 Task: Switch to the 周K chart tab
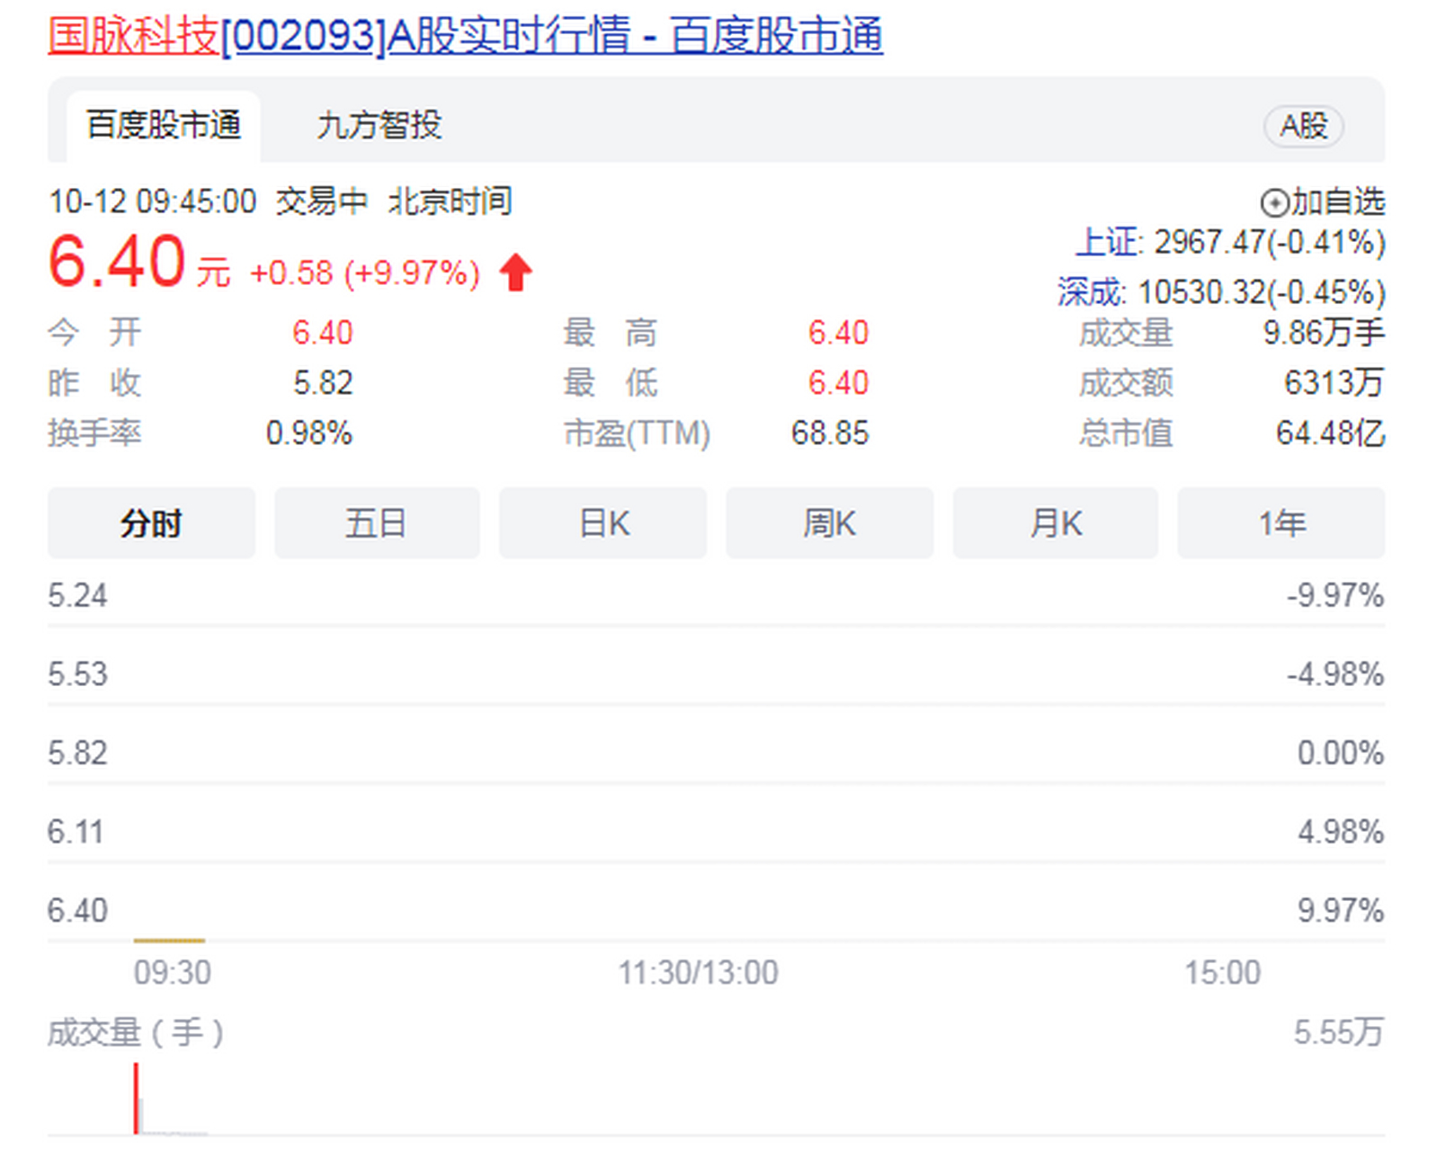pyautogui.click(x=829, y=523)
